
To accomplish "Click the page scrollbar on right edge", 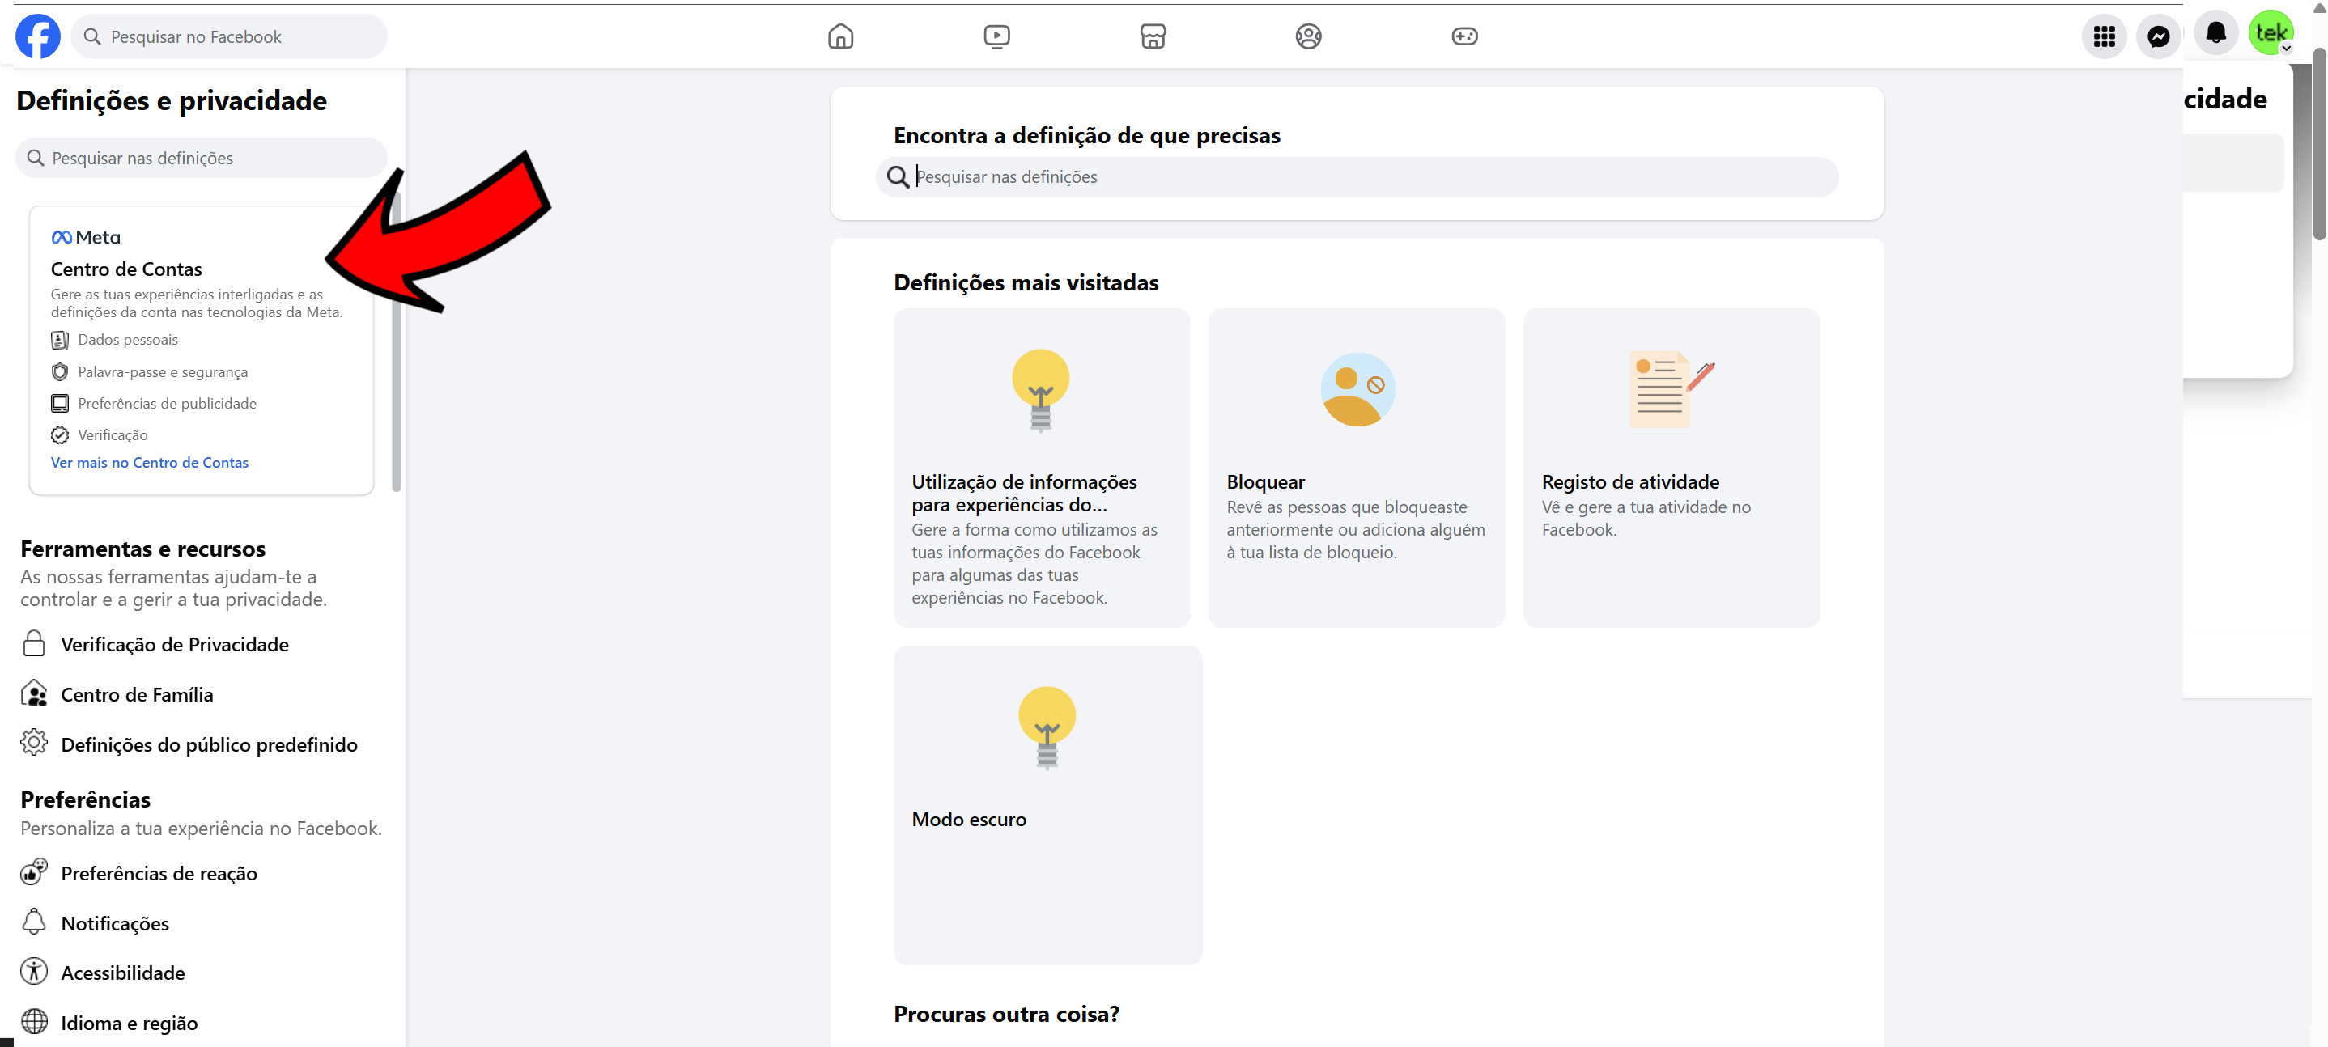I will click(x=2319, y=145).
